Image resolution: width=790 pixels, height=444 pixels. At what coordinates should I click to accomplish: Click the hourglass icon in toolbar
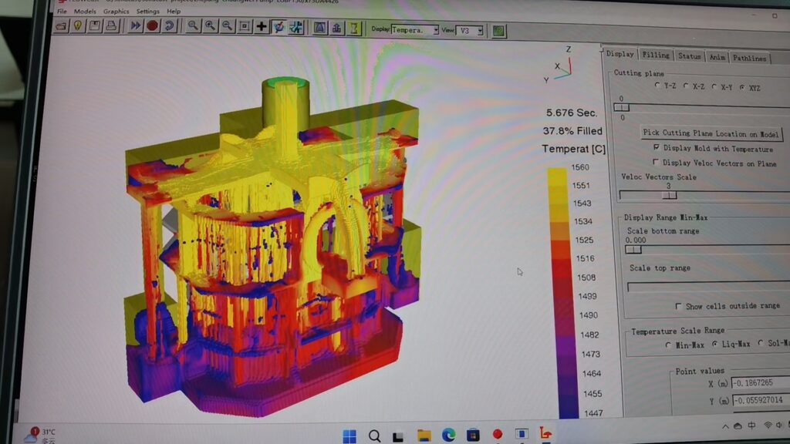354,29
